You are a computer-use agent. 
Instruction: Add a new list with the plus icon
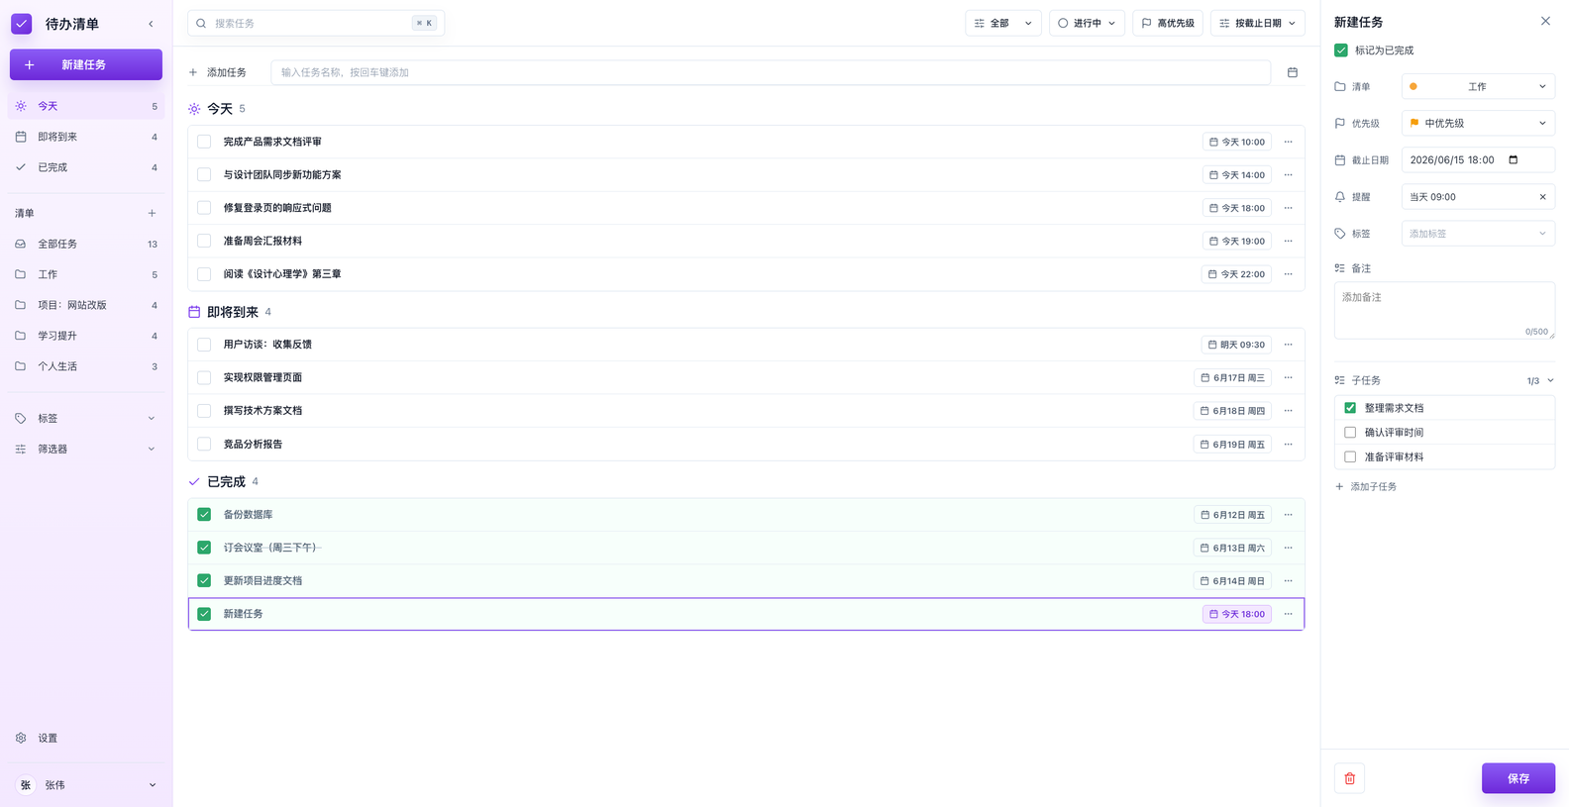tap(152, 213)
